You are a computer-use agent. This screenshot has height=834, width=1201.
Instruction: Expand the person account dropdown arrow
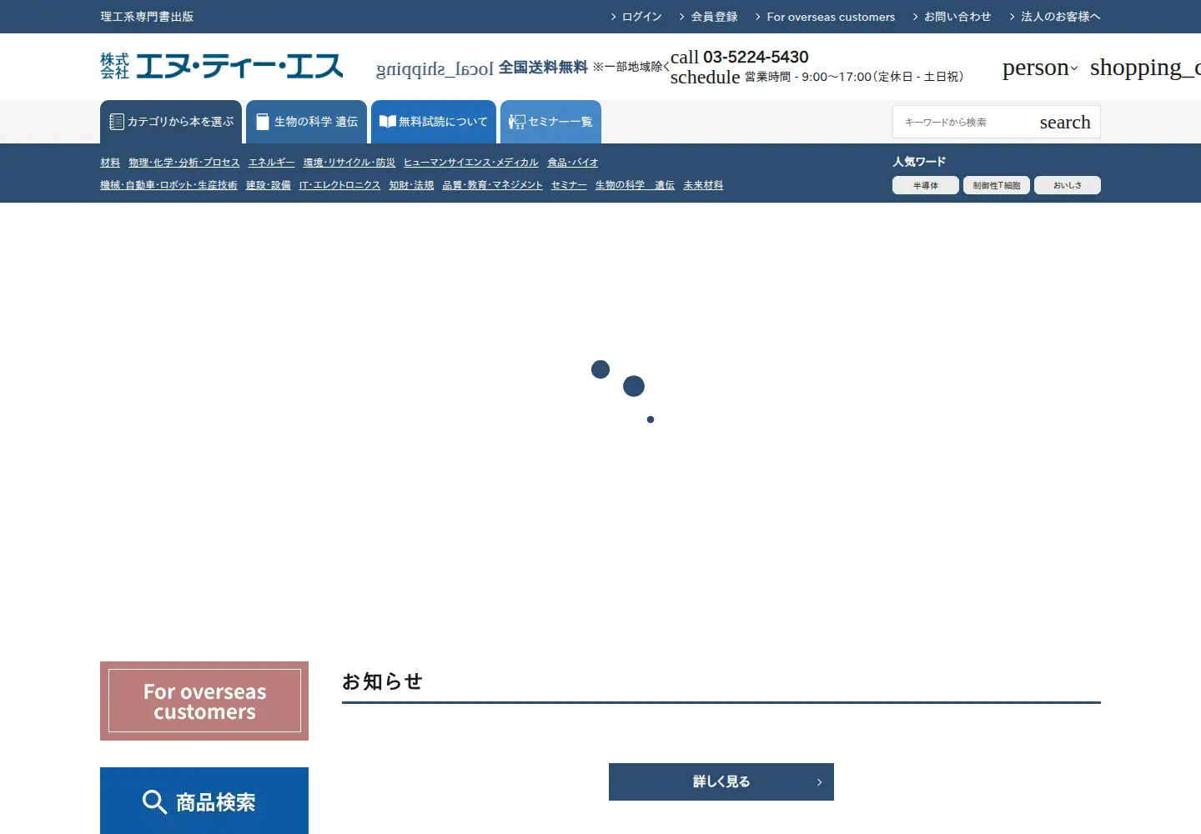[x=1074, y=68]
